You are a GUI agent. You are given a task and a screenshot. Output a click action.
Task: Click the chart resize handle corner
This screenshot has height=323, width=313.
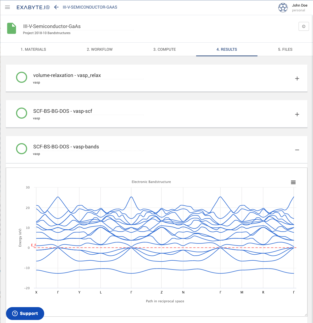coord(306,315)
